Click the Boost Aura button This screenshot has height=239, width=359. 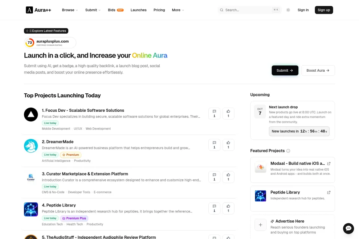coord(318,71)
